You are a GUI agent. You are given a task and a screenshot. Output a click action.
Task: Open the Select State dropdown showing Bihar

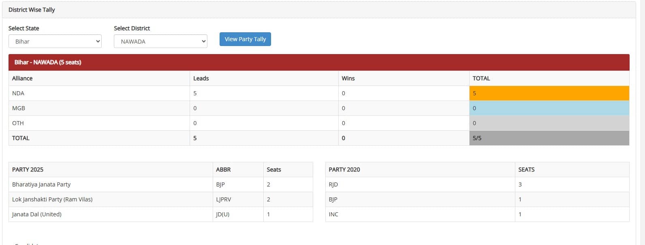(55, 41)
